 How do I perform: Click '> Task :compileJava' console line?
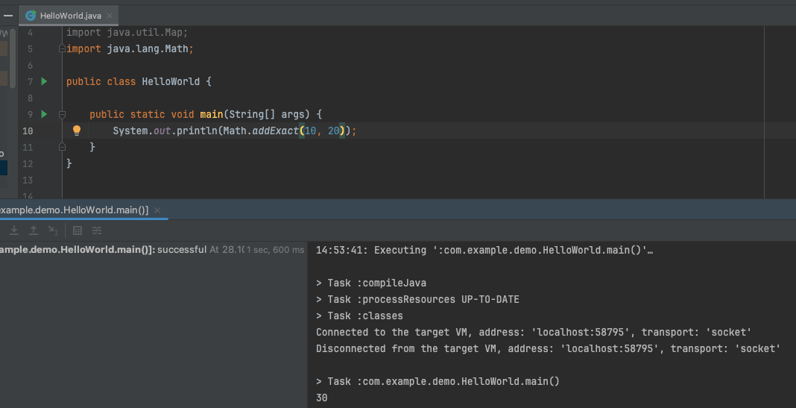point(371,283)
